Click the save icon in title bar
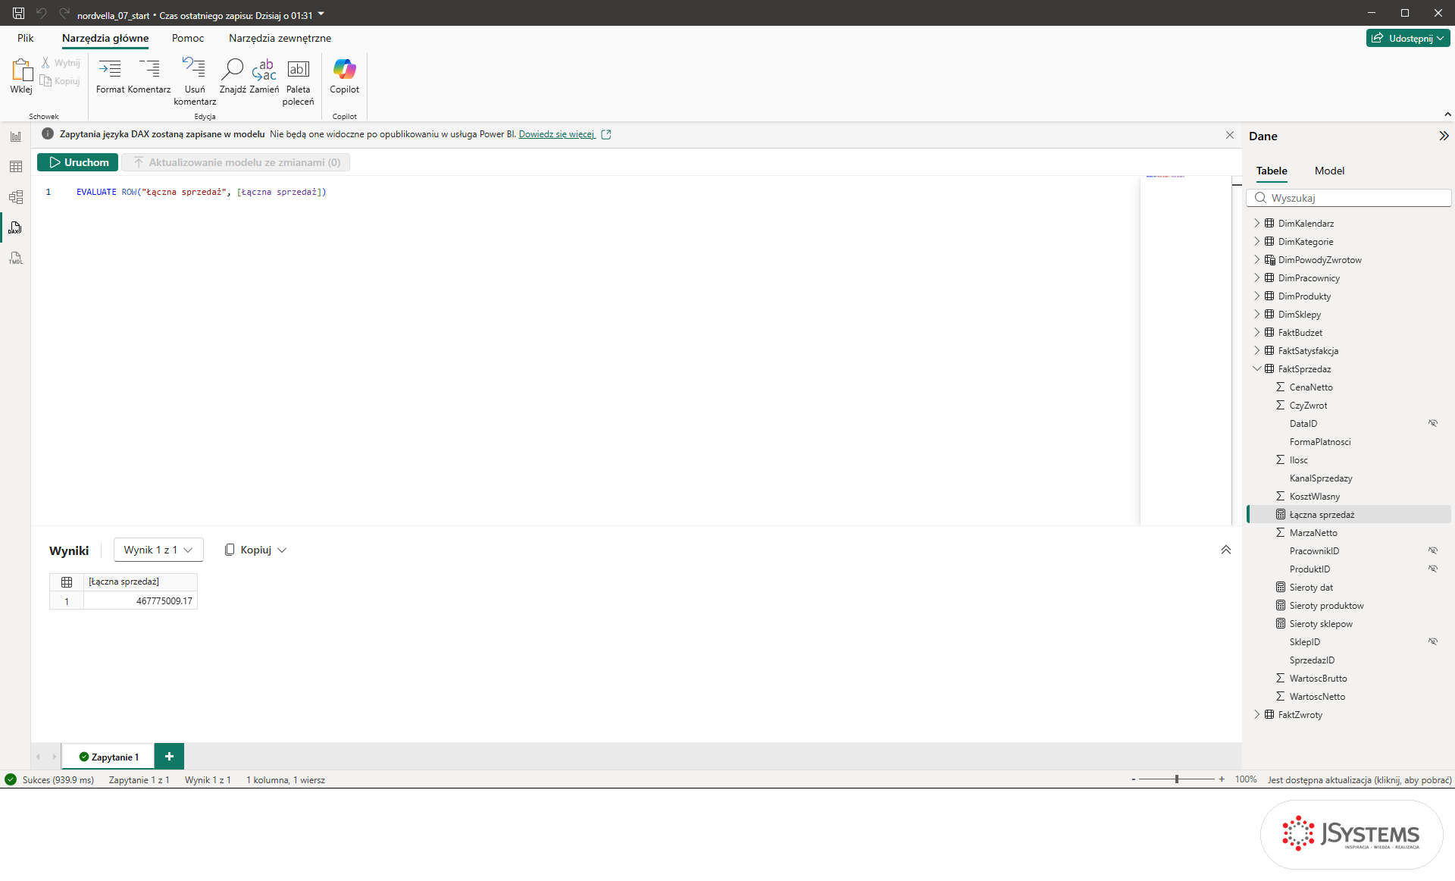The height and width of the screenshot is (881, 1455). (18, 14)
